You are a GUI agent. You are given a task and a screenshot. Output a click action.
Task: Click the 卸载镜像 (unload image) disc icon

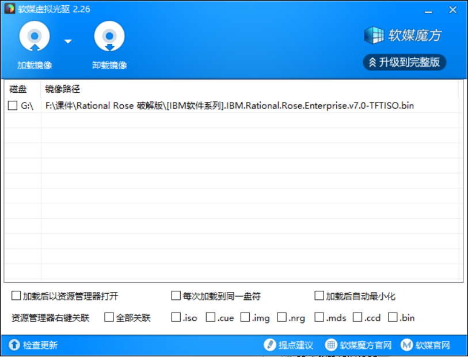(109, 36)
